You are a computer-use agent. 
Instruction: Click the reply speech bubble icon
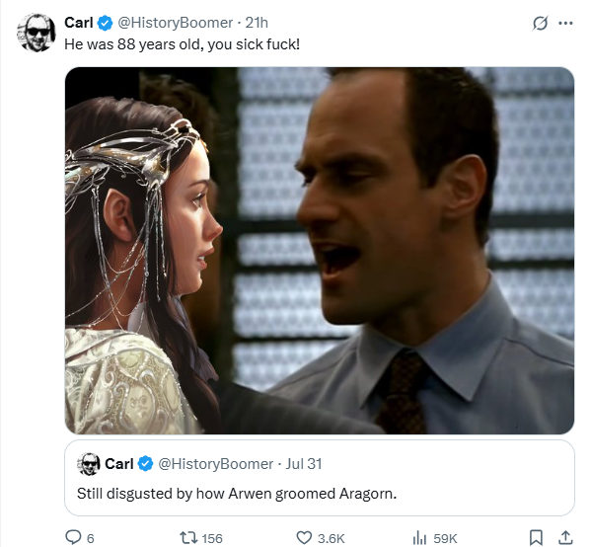pos(73,537)
